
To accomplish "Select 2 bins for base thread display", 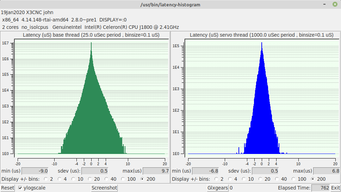I will [46, 179].
